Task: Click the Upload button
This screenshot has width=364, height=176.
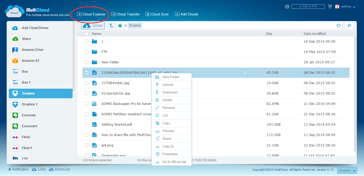Action: coord(93,26)
